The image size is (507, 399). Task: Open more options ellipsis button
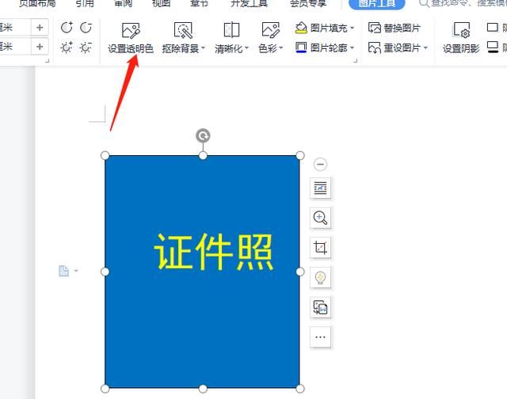pyautogui.click(x=320, y=337)
